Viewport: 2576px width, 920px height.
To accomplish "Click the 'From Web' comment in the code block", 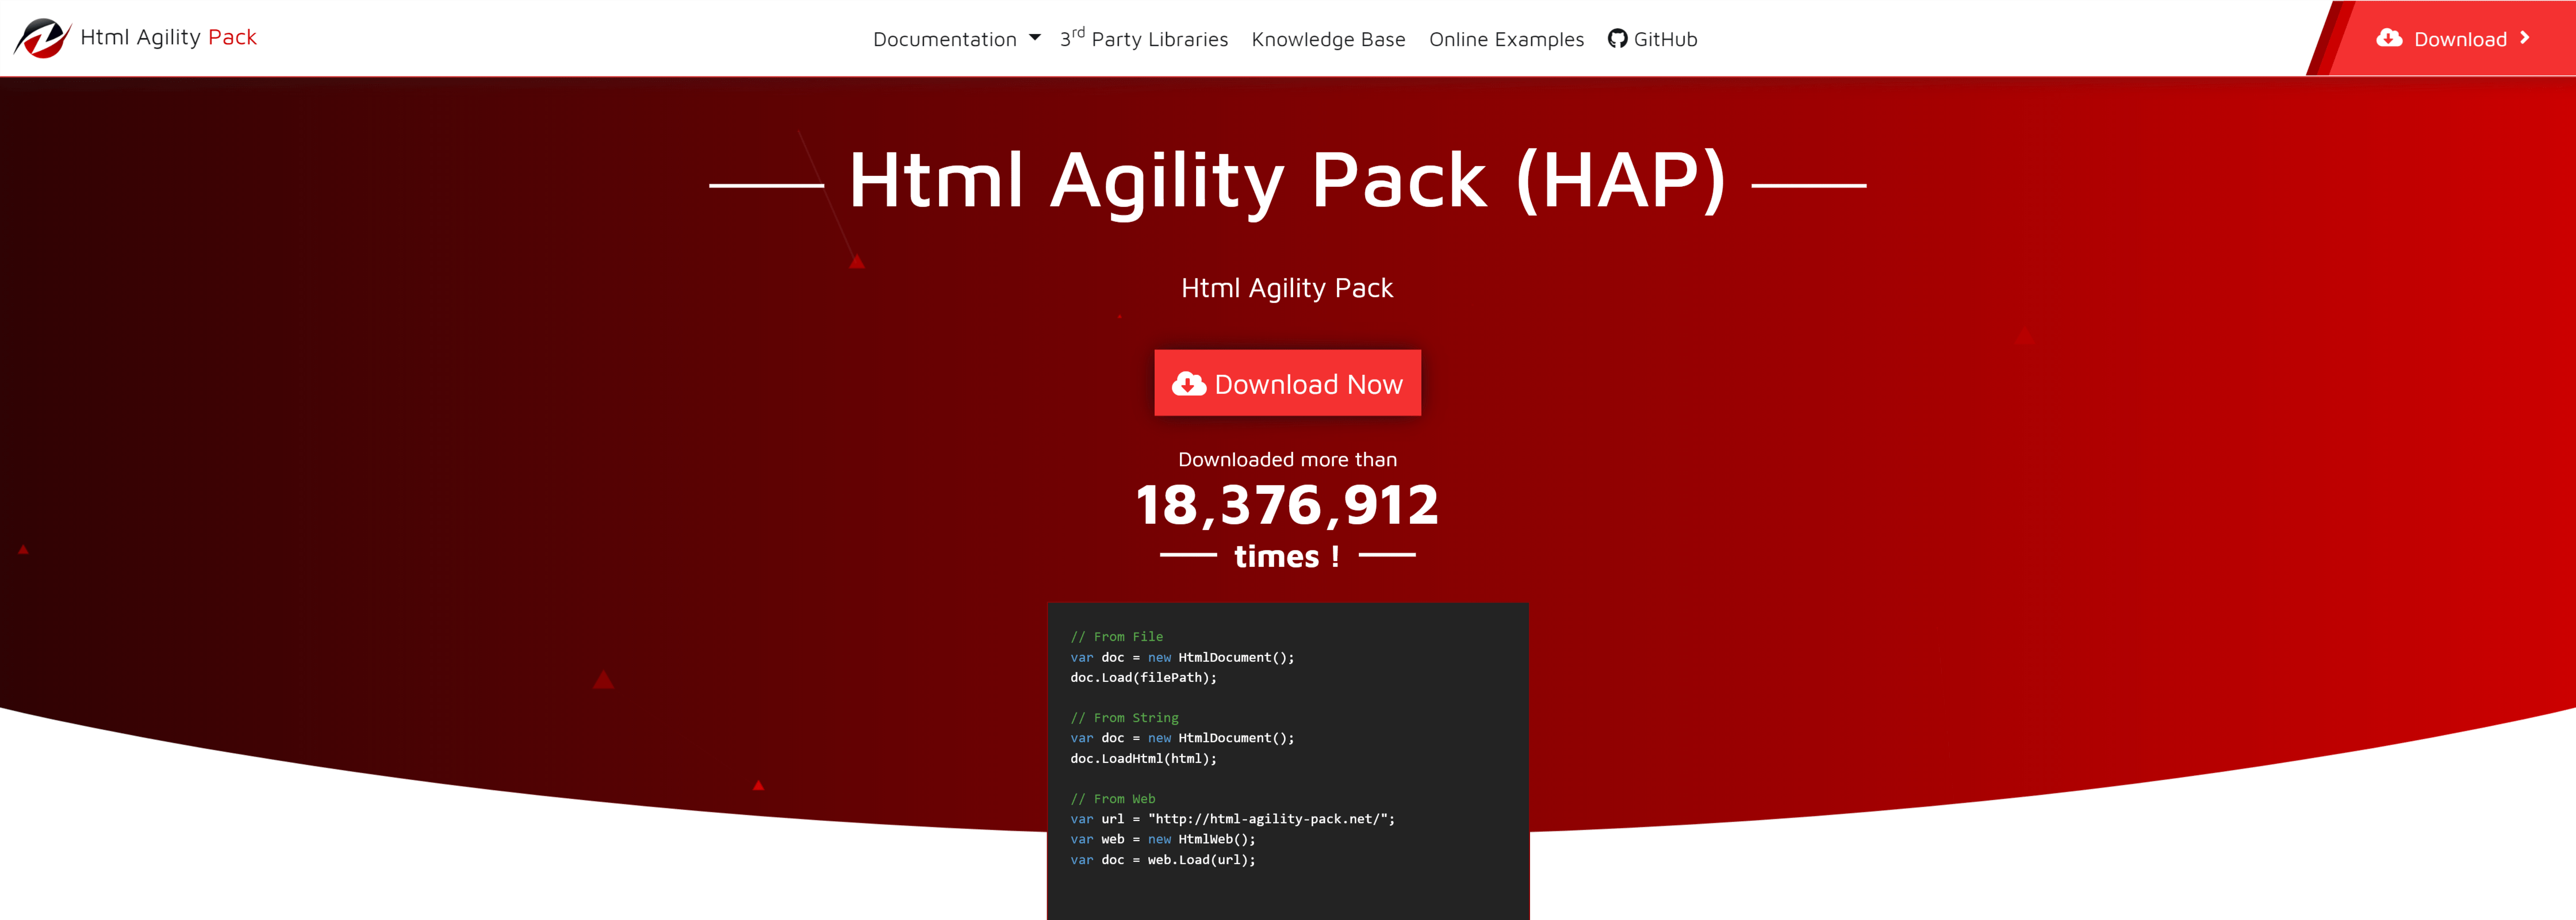I will (1113, 798).
